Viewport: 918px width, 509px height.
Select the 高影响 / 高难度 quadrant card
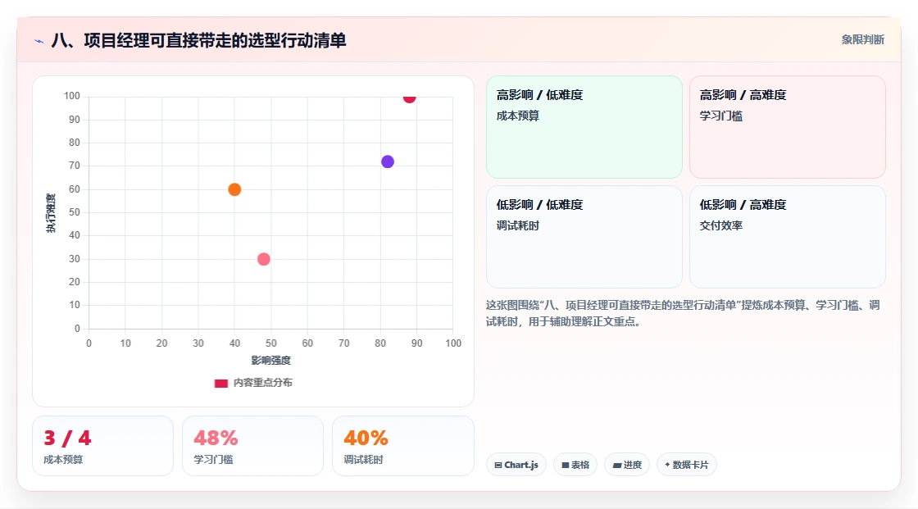[x=788, y=127]
